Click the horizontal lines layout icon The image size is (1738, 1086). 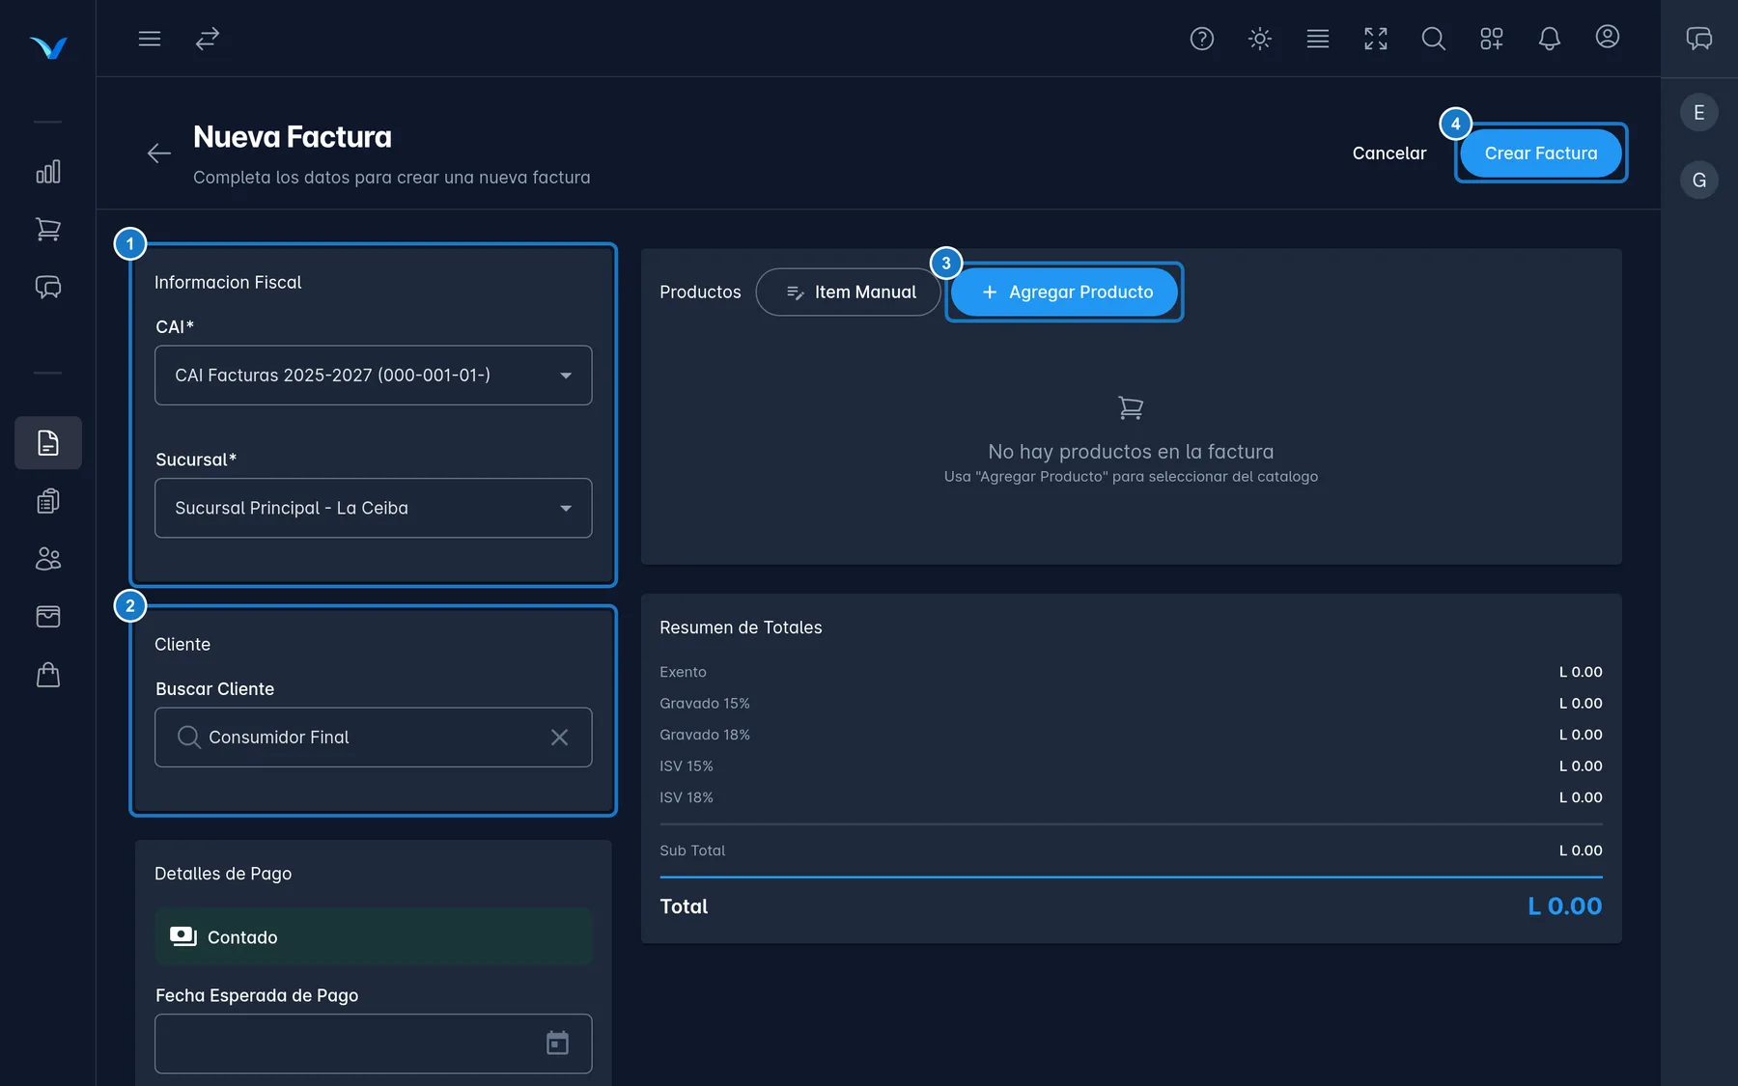click(x=1318, y=39)
